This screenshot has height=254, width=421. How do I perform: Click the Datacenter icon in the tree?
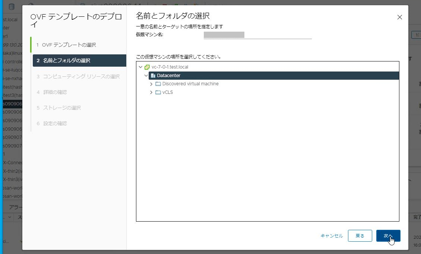point(153,76)
